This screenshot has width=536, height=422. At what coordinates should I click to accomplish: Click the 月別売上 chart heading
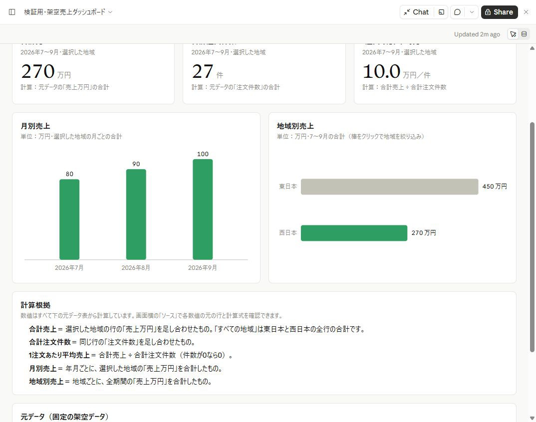(x=35, y=126)
